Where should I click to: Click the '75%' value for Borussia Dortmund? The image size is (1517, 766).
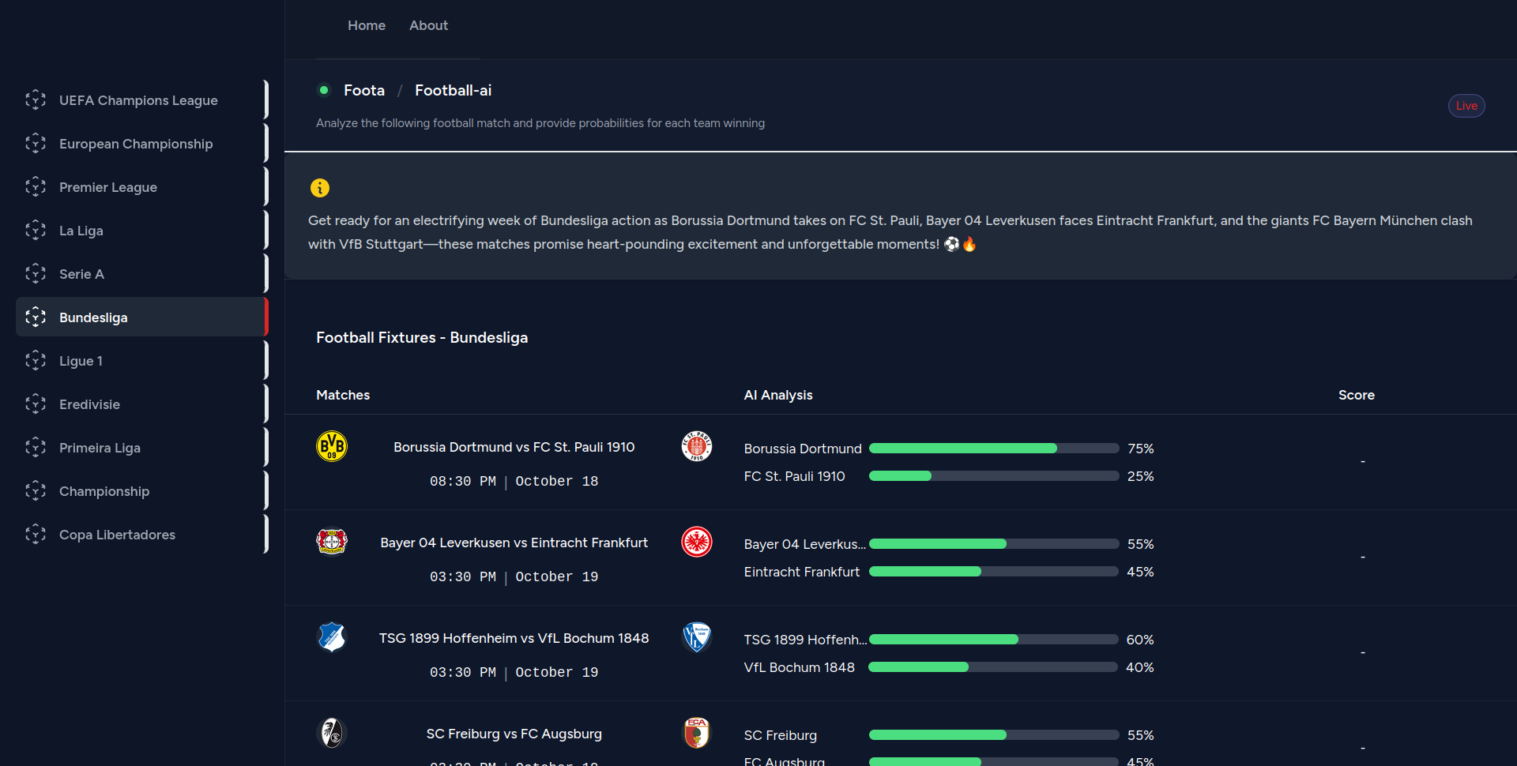[1140, 449]
